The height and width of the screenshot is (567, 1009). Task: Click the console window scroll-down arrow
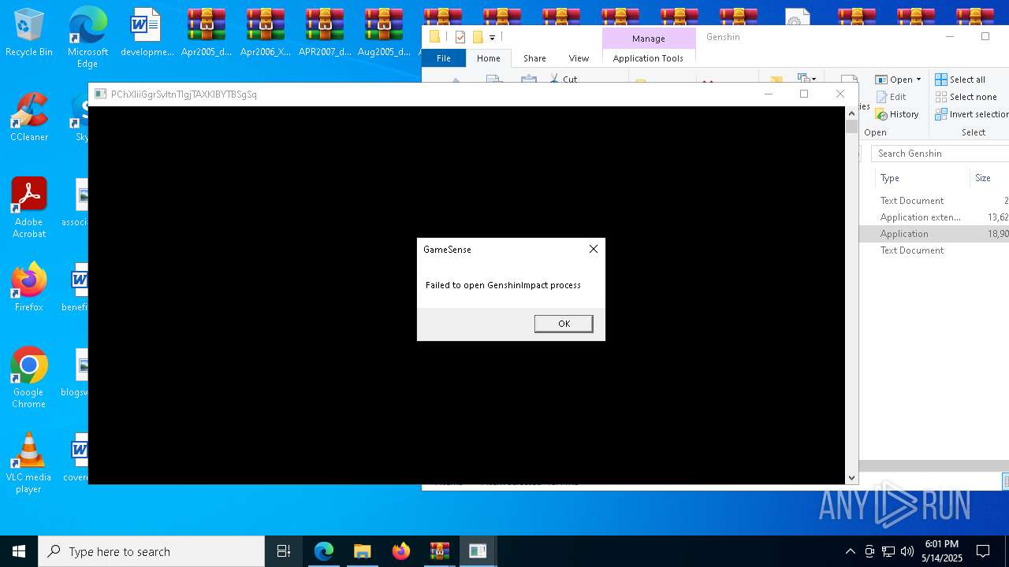[x=851, y=478]
